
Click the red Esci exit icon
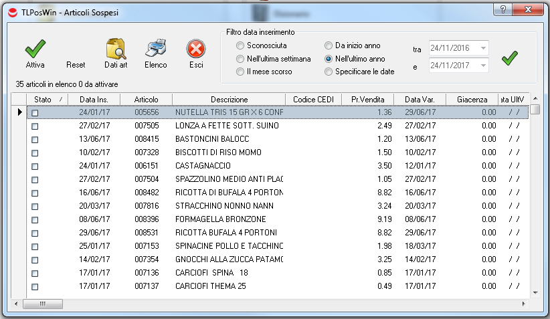coord(195,50)
